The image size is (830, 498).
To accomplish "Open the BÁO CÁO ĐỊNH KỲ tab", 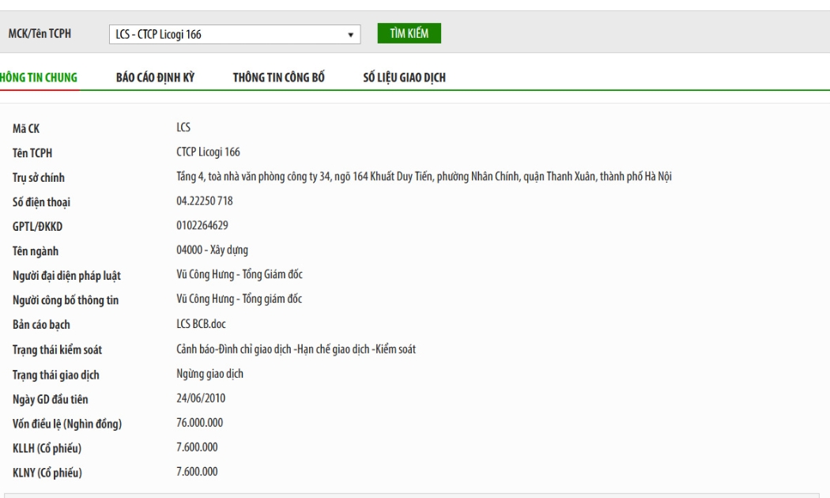I will [x=155, y=77].
